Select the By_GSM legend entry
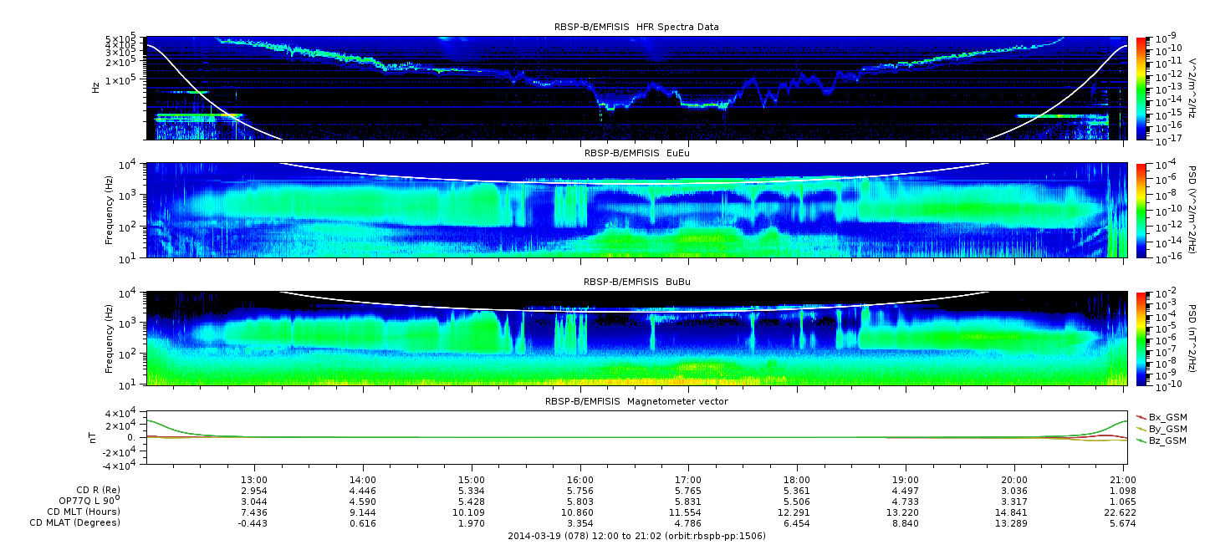The height and width of the screenshot is (550, 1210). (x=1167, y=429)
